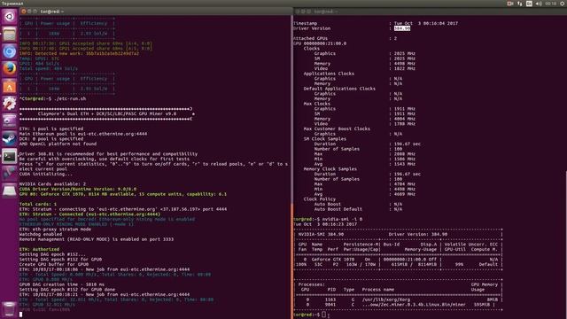
Task: Click the 'ETH: Stratum - Connected' line
Action: tap(89, 214)
